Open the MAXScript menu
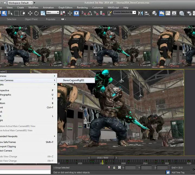 [x=113, y=8]
